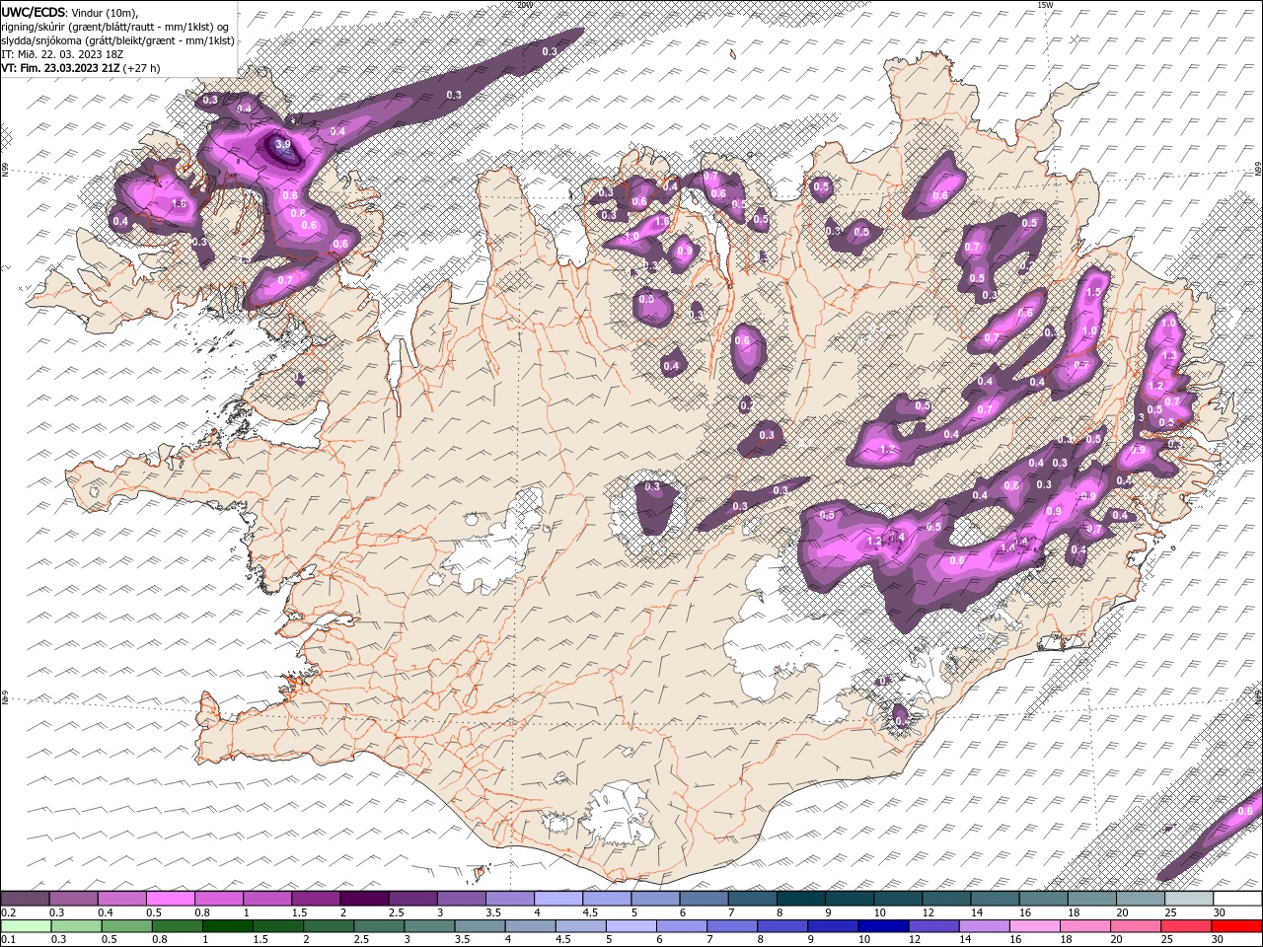Click the '1.6' value over the Westfjords
This screenshot has height=947, width=1263.
(x=179, y=203)
